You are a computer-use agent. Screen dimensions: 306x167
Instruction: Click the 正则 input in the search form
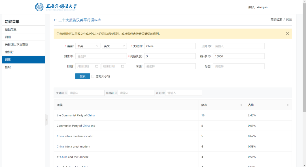239,46
